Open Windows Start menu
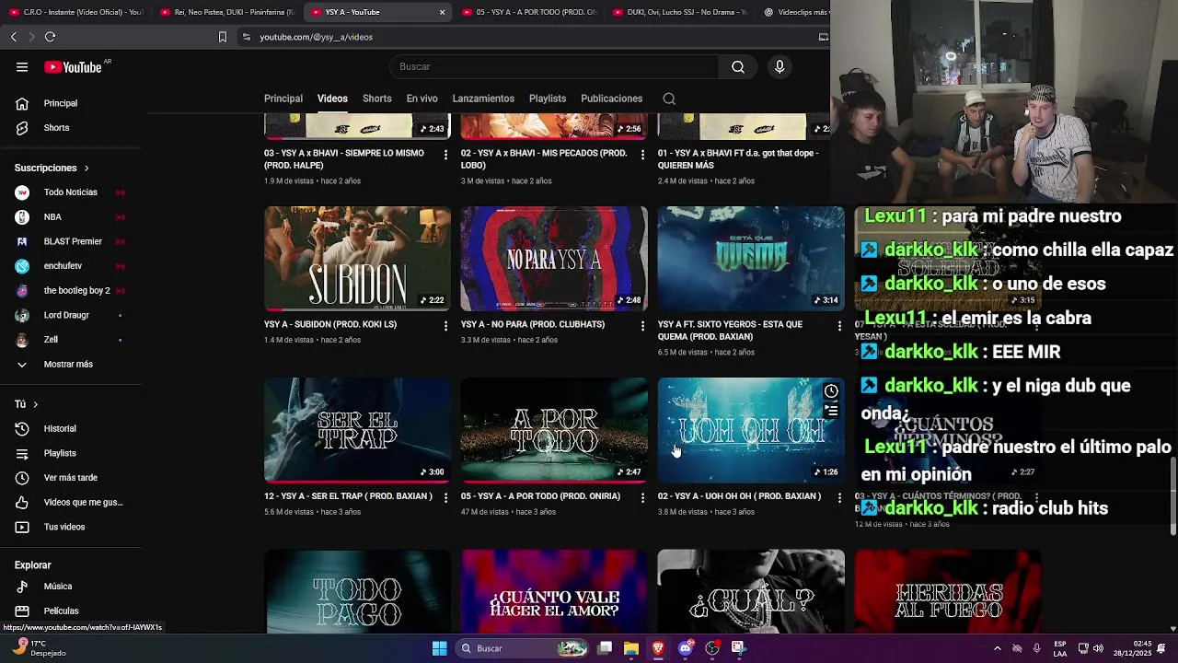This screenshot has width=1178, height=663. click(x=440, y=648)
